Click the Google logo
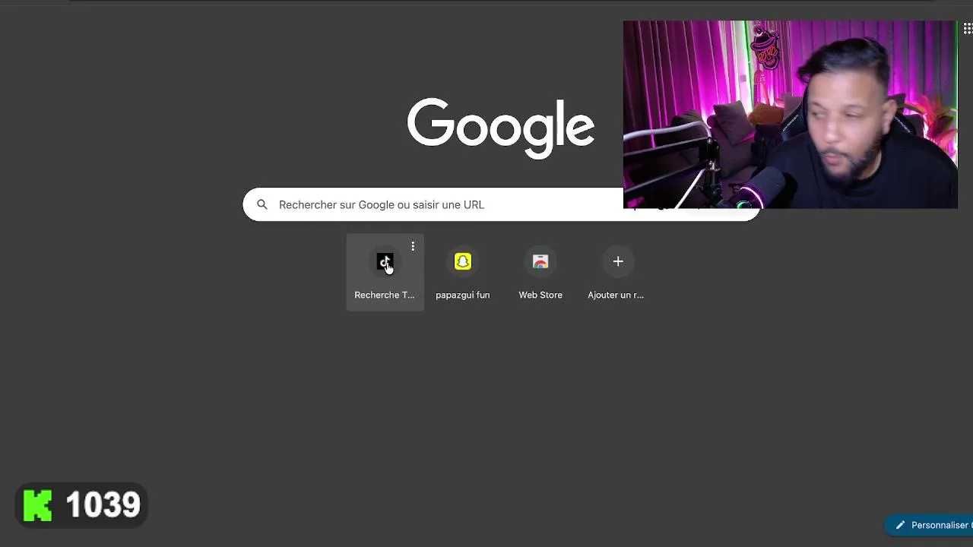The height and width of the screenshot is (547, 973). click(500, 128)
